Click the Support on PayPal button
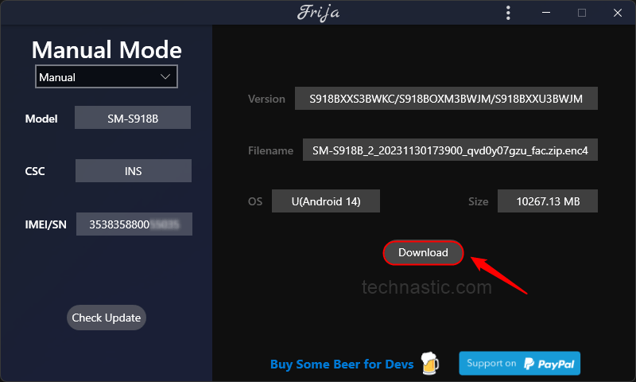The height and width of the screenshot is (382, 636). [520, 364]
